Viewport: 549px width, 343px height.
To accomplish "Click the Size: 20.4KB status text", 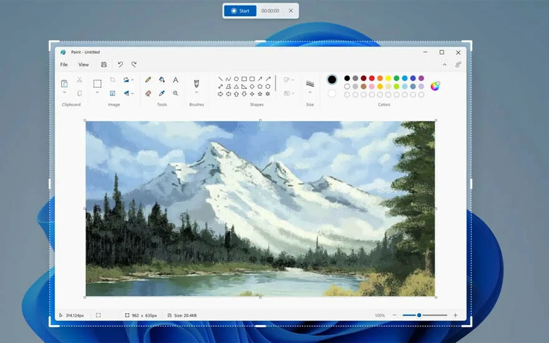I will [185, 316].
